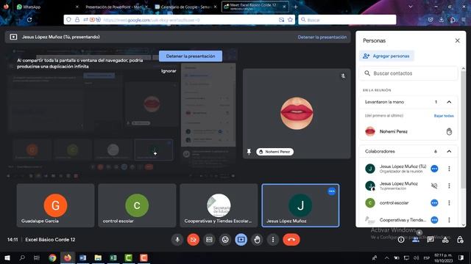Screen dimensions: 471x264
Task: Open File Explorer from the taskbar
Action: pos(98,257)
